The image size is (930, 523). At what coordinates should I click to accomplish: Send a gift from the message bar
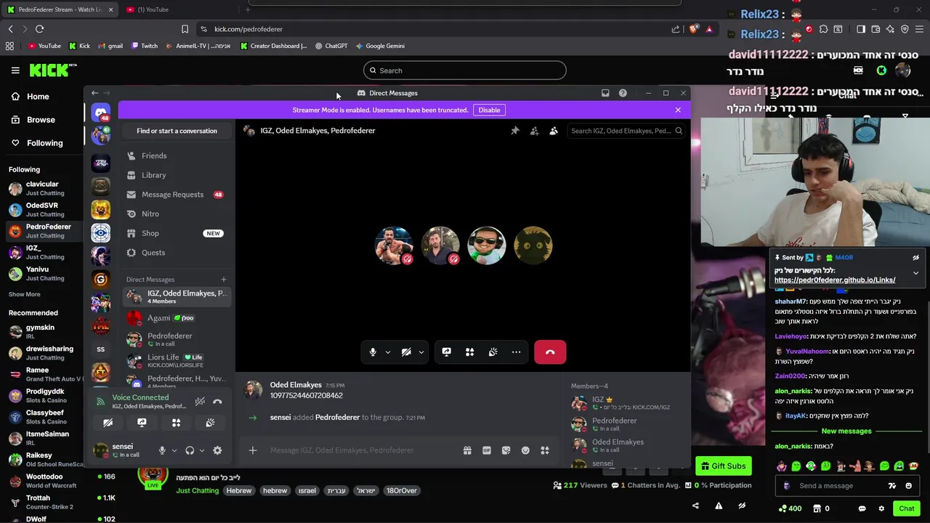467,450
